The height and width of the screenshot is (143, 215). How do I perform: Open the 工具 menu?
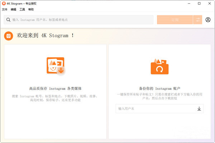point(22,9)
